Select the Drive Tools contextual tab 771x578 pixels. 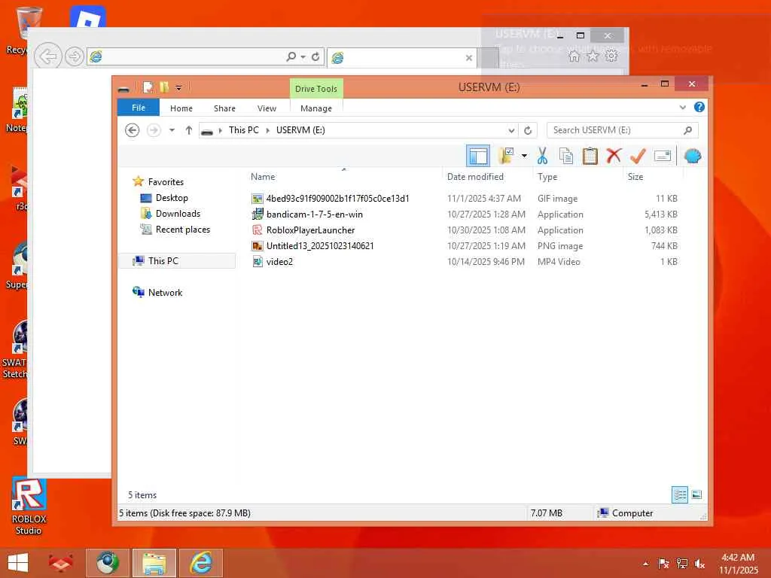[x=315, y=89]
